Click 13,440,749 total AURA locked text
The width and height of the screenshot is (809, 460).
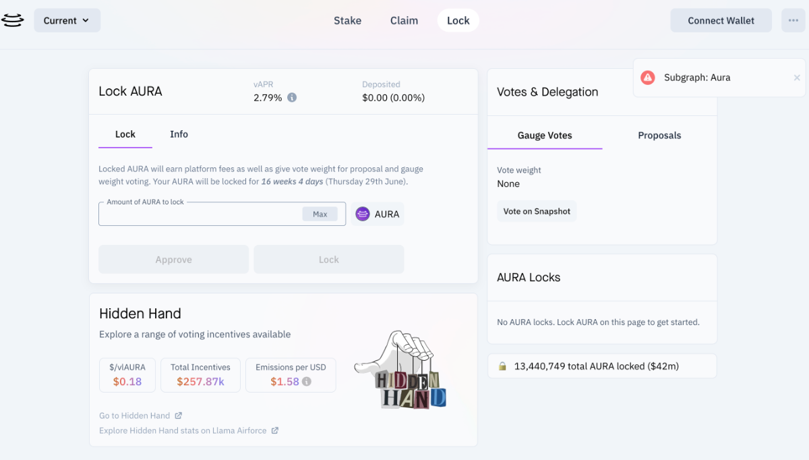pos(596,366)
